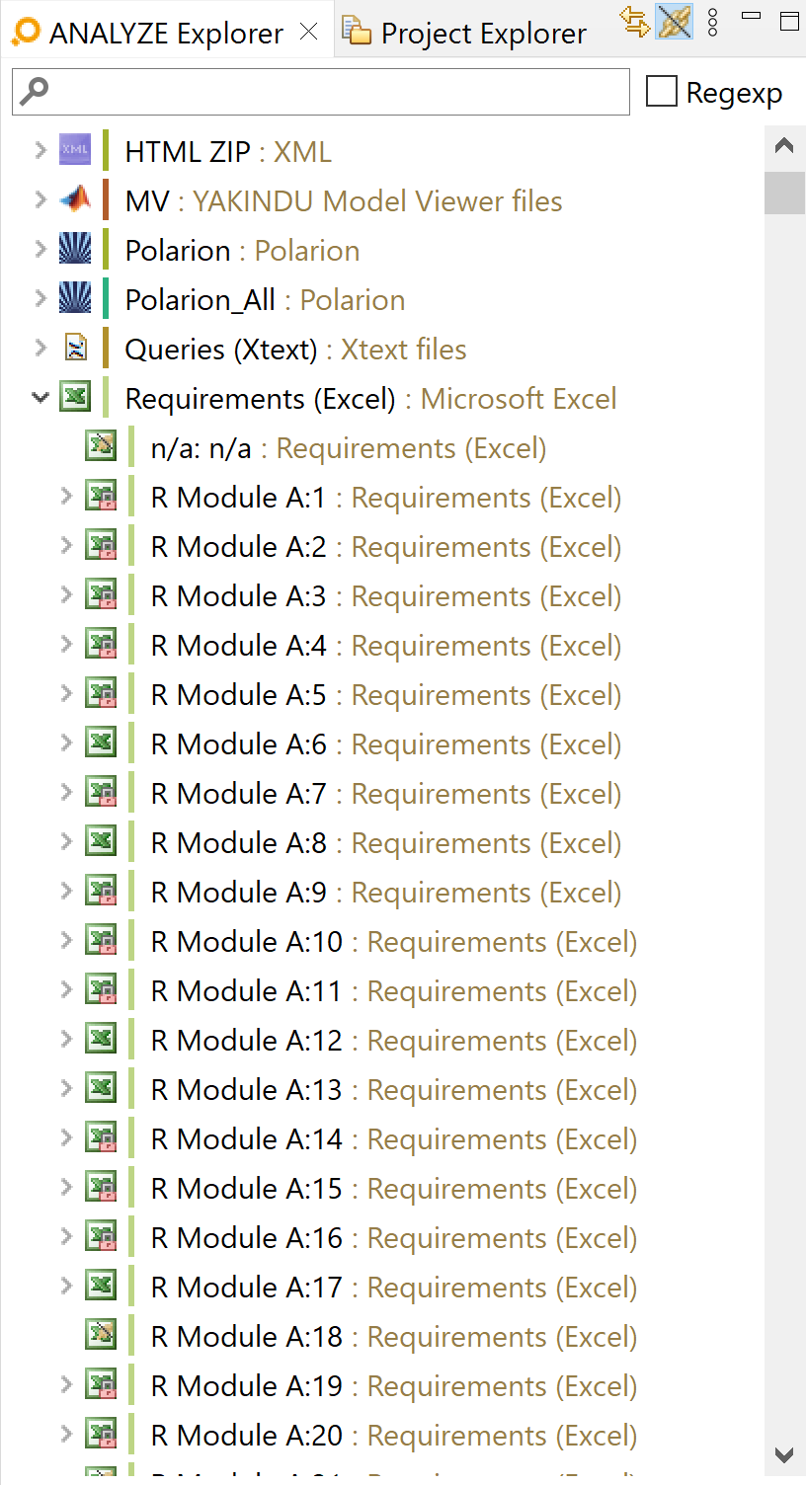Expand the R Module A:5 node
806x1485 pixels.
point(66,693)
